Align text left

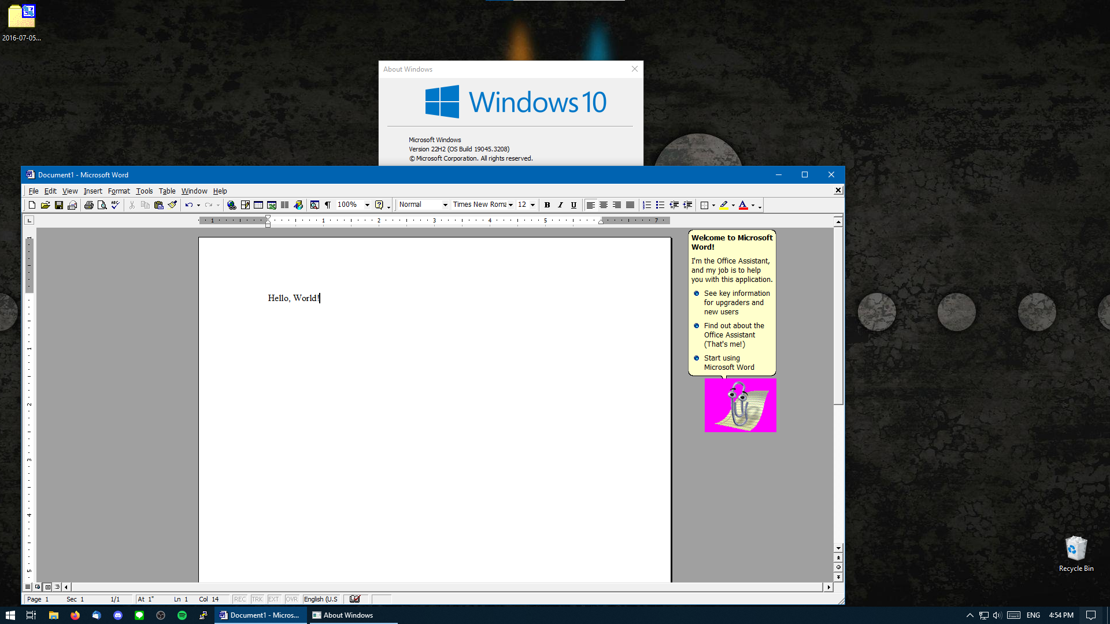click(x=590, y=205)
